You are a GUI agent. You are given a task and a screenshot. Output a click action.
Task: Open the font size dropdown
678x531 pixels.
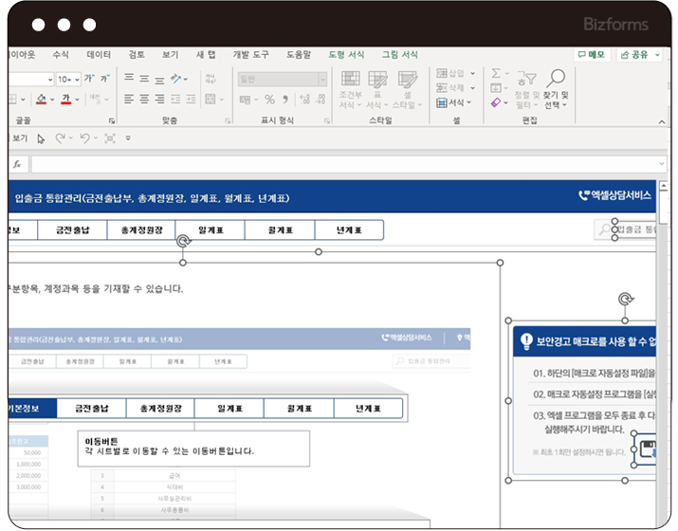point(77,79)
